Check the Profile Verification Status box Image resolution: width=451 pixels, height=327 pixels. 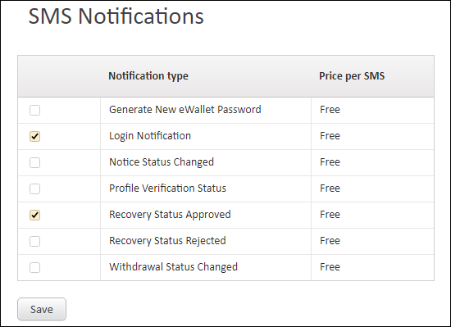[34, 188]
